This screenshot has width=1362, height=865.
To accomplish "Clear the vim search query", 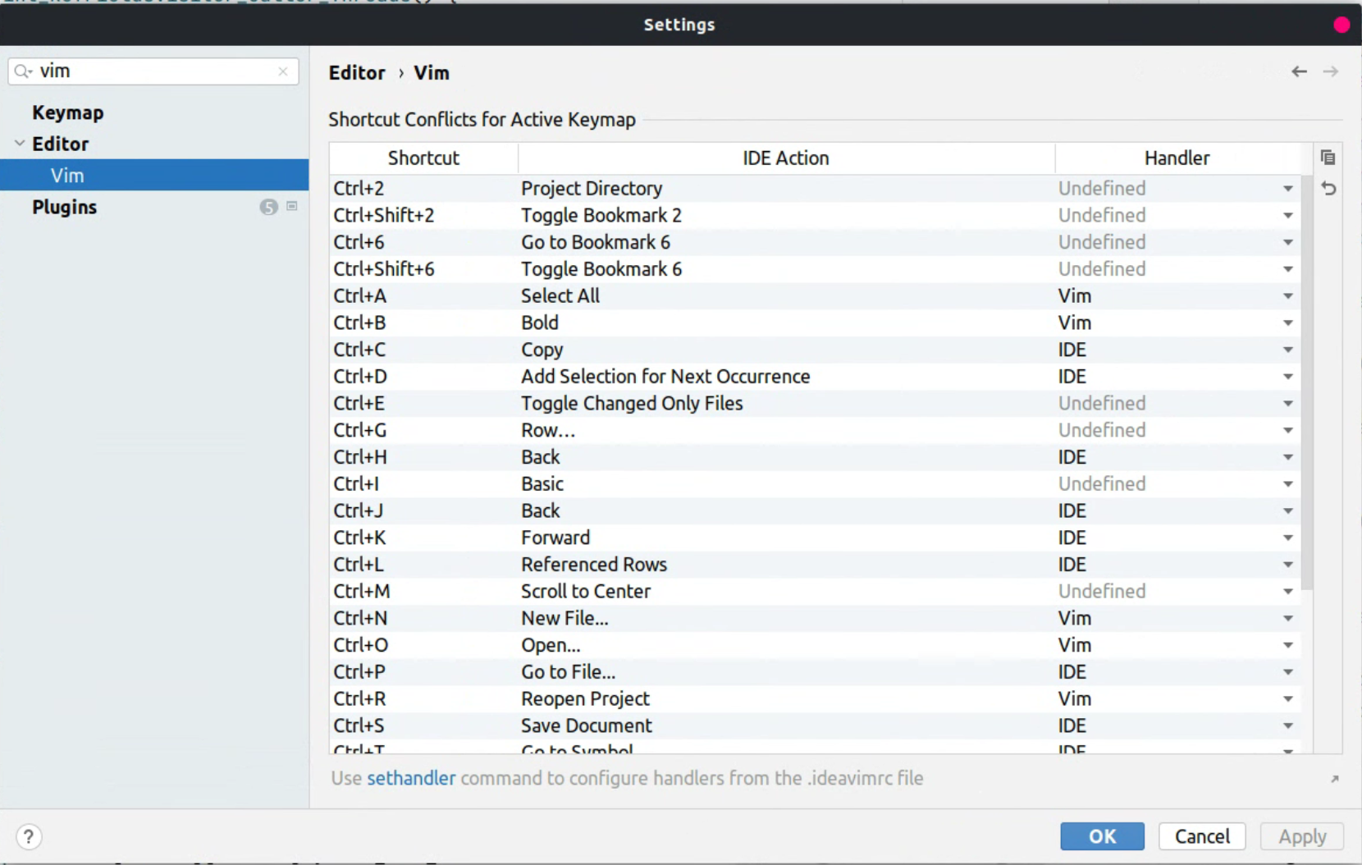I will tap(282, 72).
